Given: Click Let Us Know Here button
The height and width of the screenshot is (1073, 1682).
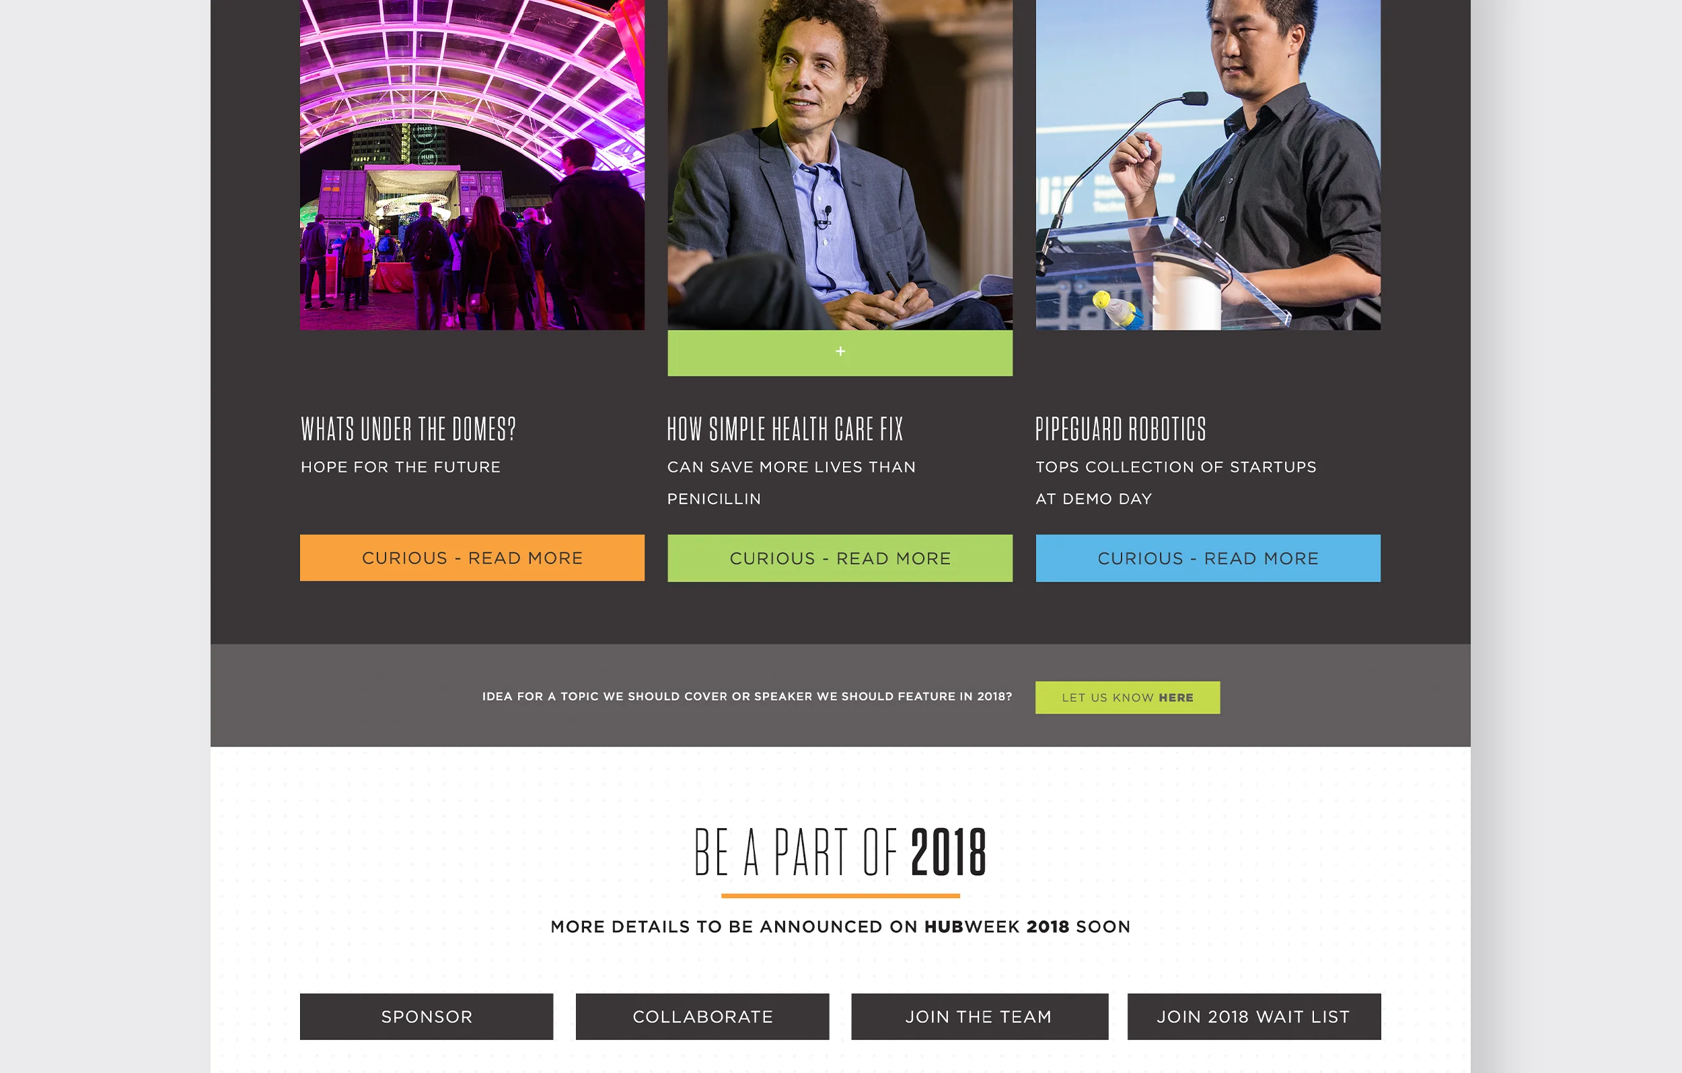Looking at the screenshot, I should tap(1128, 697).
